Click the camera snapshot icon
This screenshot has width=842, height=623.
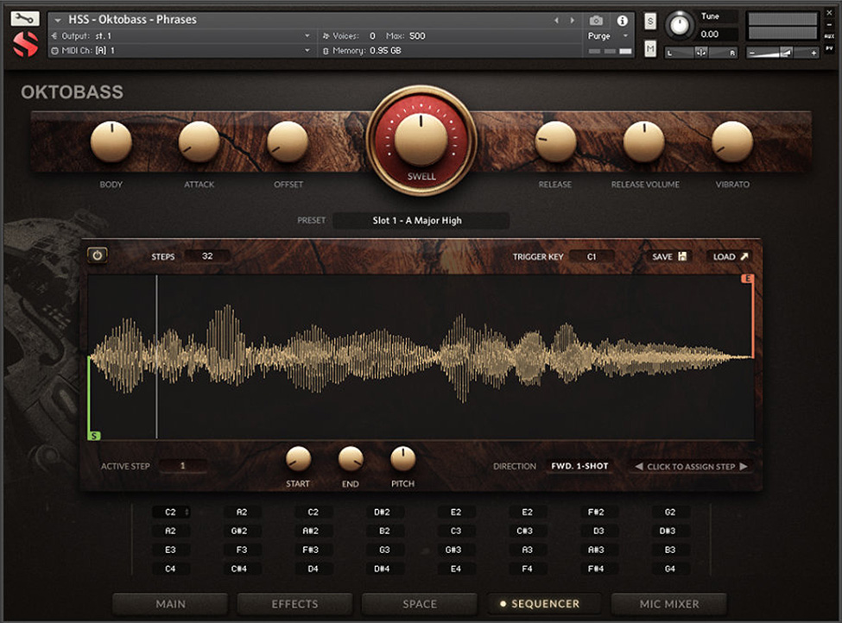(596, 21)
